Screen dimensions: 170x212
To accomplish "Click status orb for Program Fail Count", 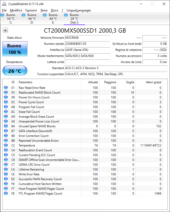I will (6, 107).
